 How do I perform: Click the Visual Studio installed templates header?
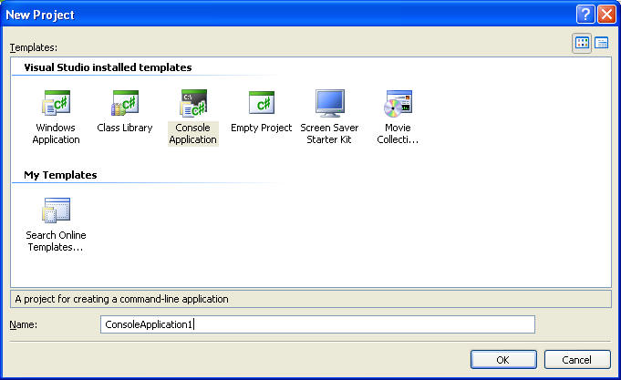(x=108, y=67)
